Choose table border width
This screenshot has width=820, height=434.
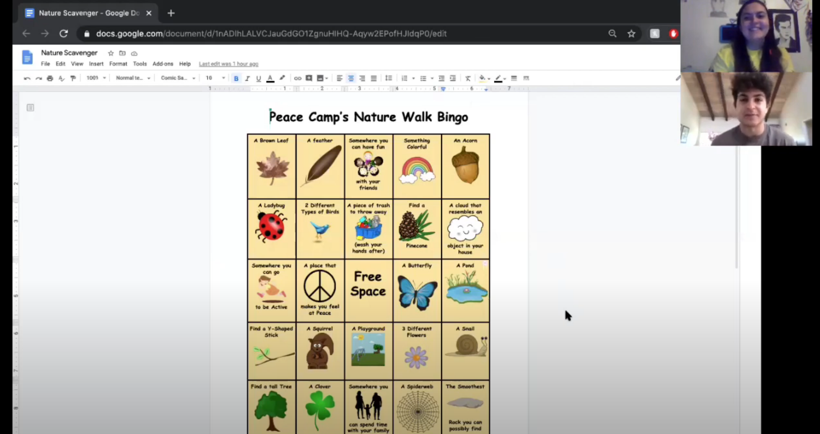[x=514, y=78]
